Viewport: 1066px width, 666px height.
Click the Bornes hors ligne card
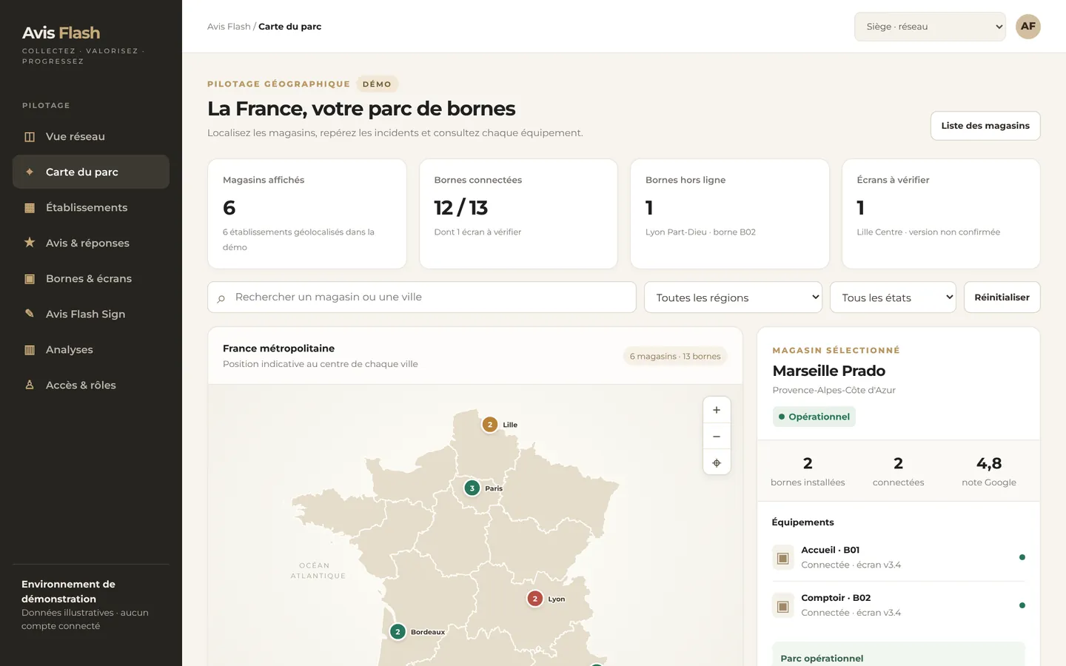pos(730,214)
